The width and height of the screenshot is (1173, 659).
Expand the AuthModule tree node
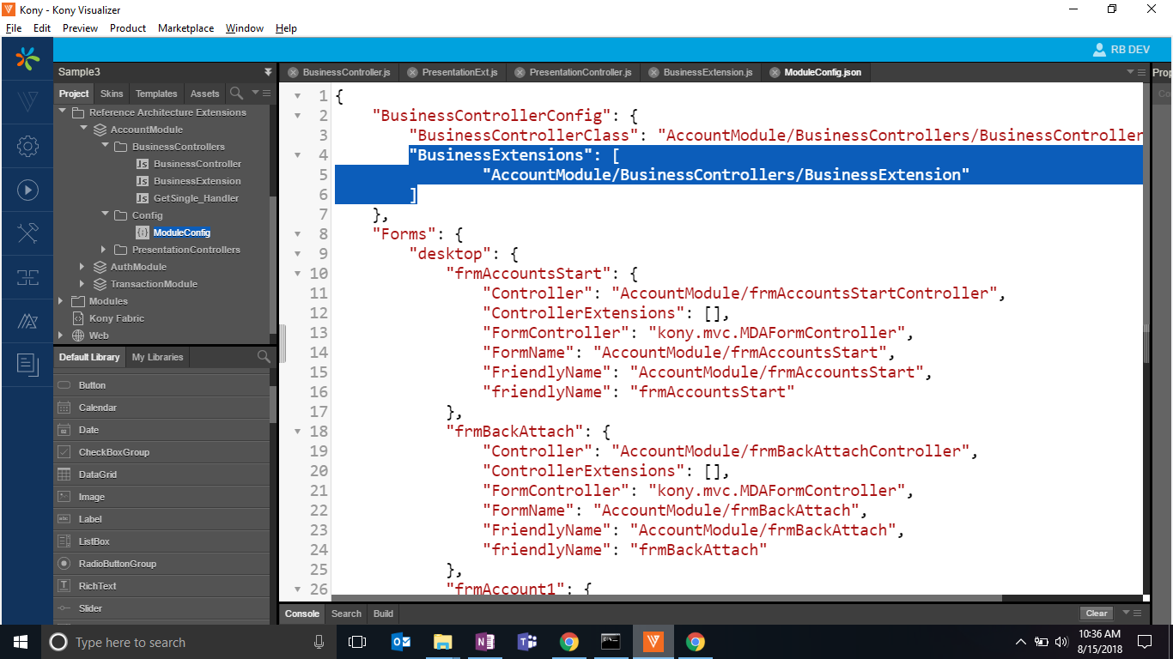click(x=82, y=267)
